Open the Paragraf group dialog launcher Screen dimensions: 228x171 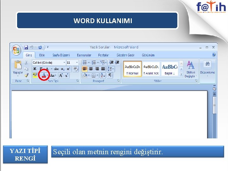point(118,81)
